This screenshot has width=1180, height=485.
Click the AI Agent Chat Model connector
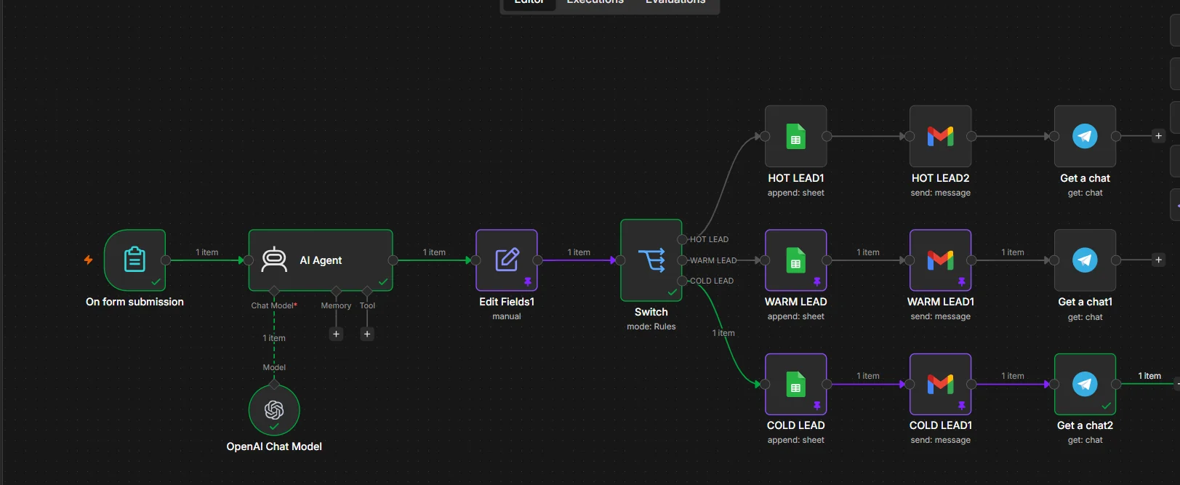[x=274, y=292]
